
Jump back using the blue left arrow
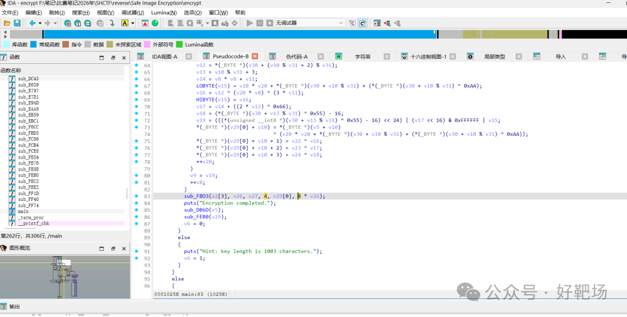[x=33, y=23]
